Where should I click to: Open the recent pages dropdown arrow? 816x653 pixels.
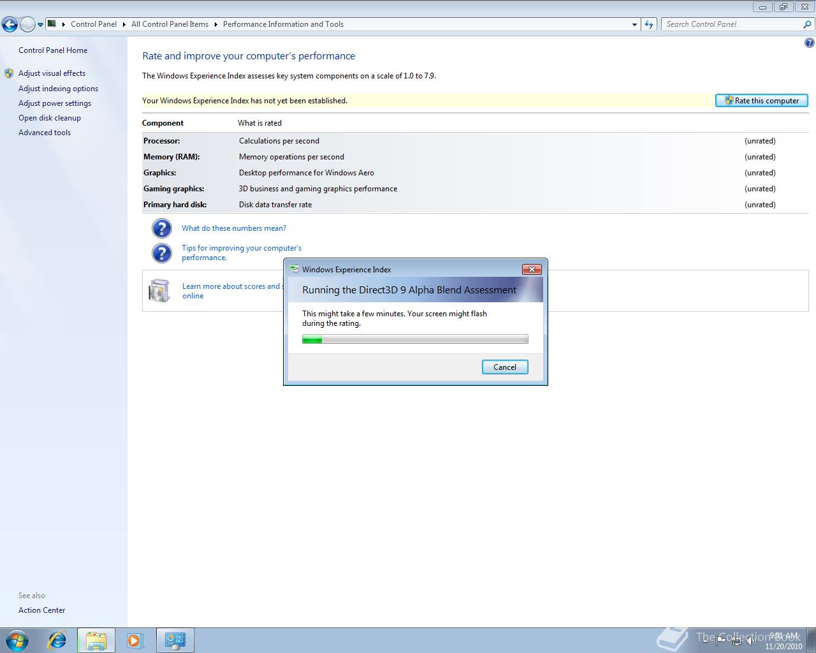(x=40, y=25)
